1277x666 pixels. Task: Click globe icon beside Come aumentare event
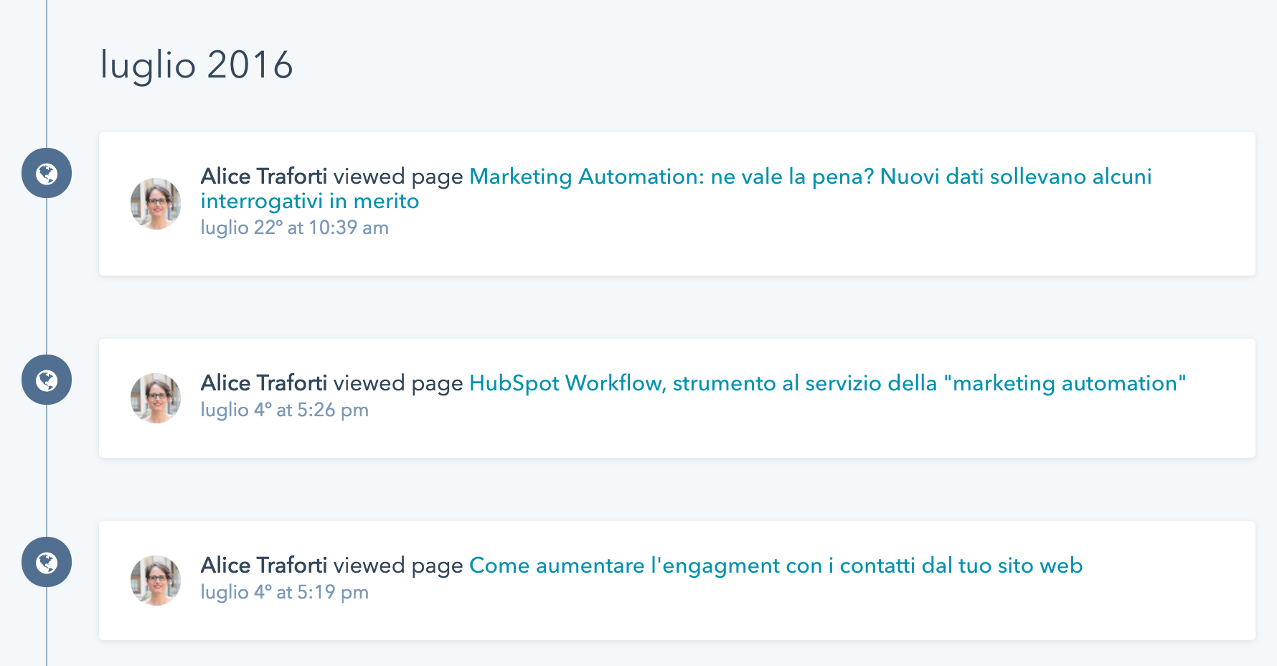point(47,562)
